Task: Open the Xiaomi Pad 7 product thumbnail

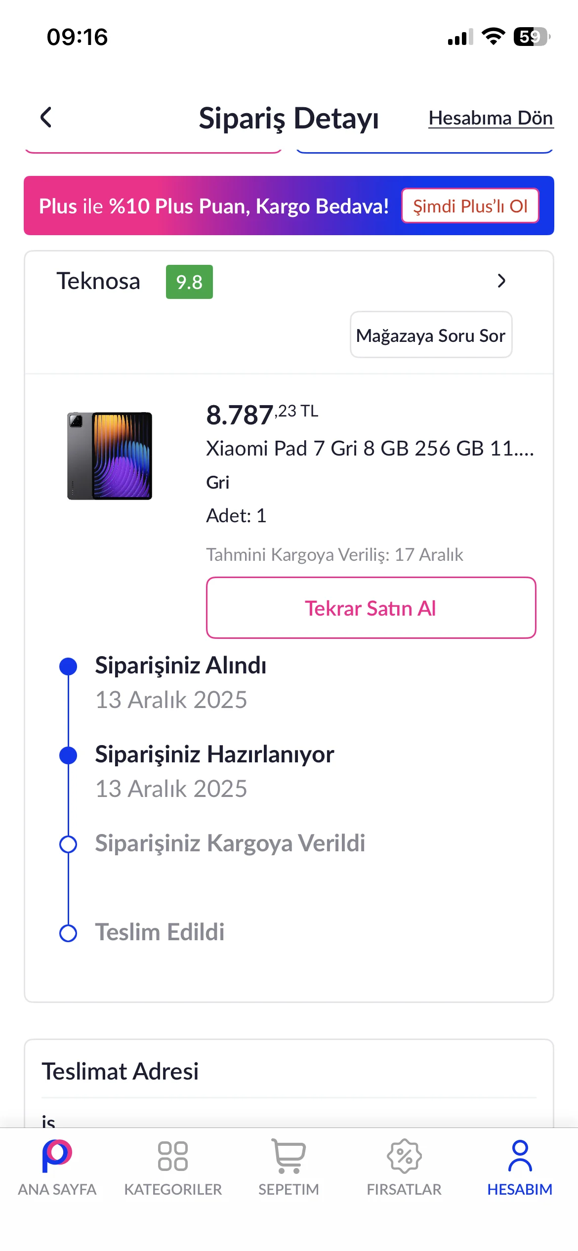Action: coord(110,456)
